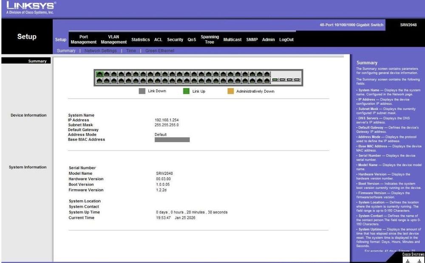Switch to the Network Settings sub-tab
425x263 pixels.
[x=101, y=50]
